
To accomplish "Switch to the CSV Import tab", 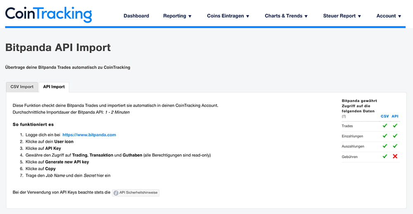I will 22,87.
